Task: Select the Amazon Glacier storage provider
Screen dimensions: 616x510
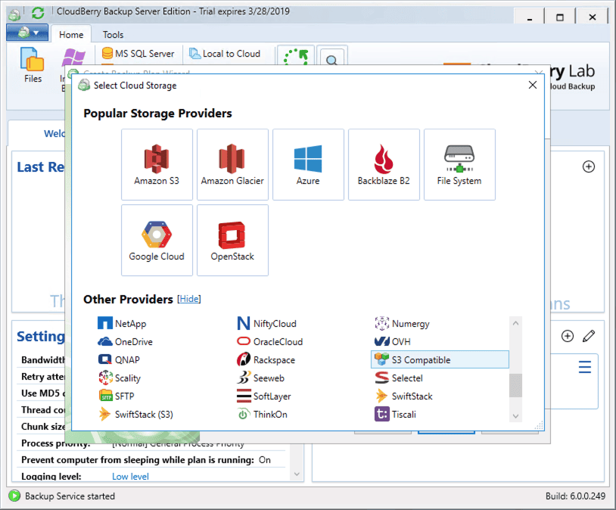Action: [x=232, y=164]
